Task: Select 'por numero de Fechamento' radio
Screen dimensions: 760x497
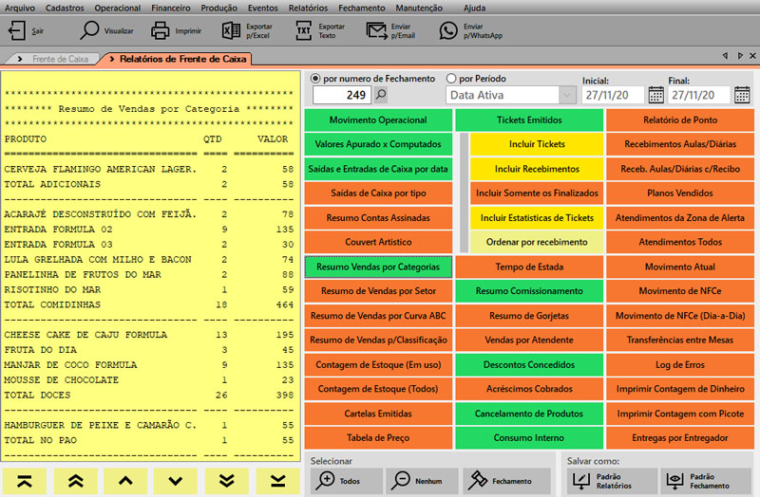Action: (x=315, y=79)
